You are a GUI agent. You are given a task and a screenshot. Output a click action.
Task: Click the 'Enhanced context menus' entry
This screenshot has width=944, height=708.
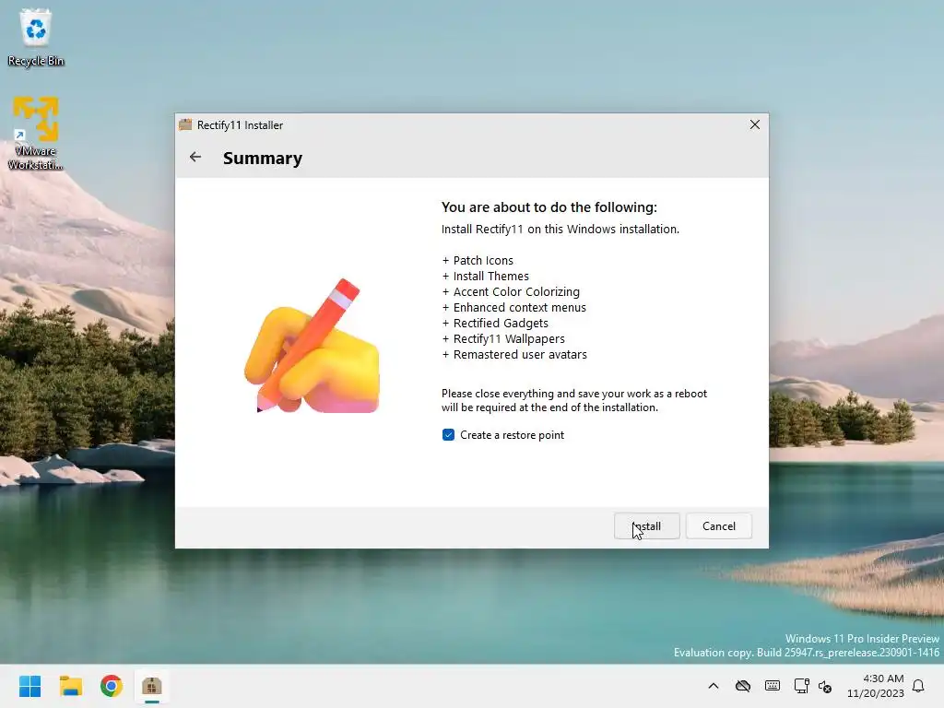point(514,307)
